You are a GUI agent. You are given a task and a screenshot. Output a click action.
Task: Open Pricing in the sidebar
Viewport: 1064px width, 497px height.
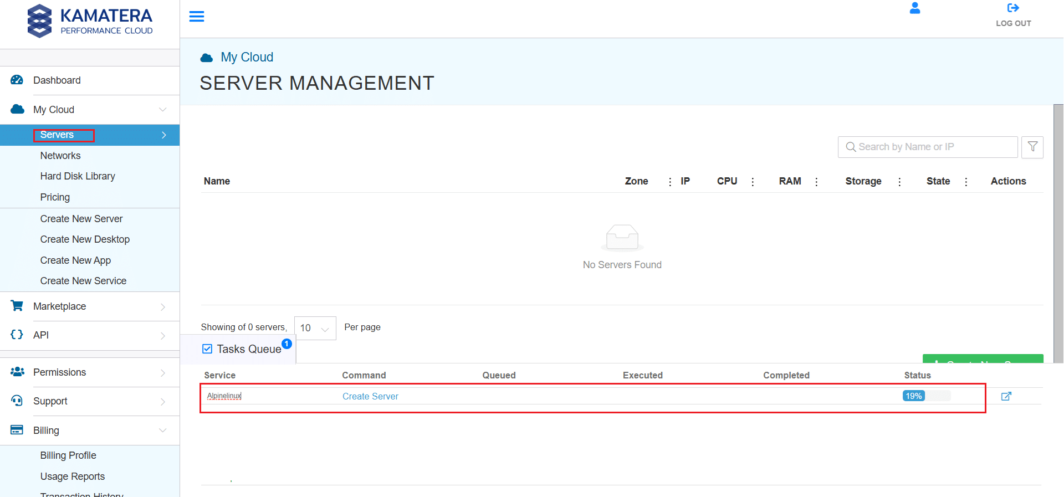click(55, 197)
